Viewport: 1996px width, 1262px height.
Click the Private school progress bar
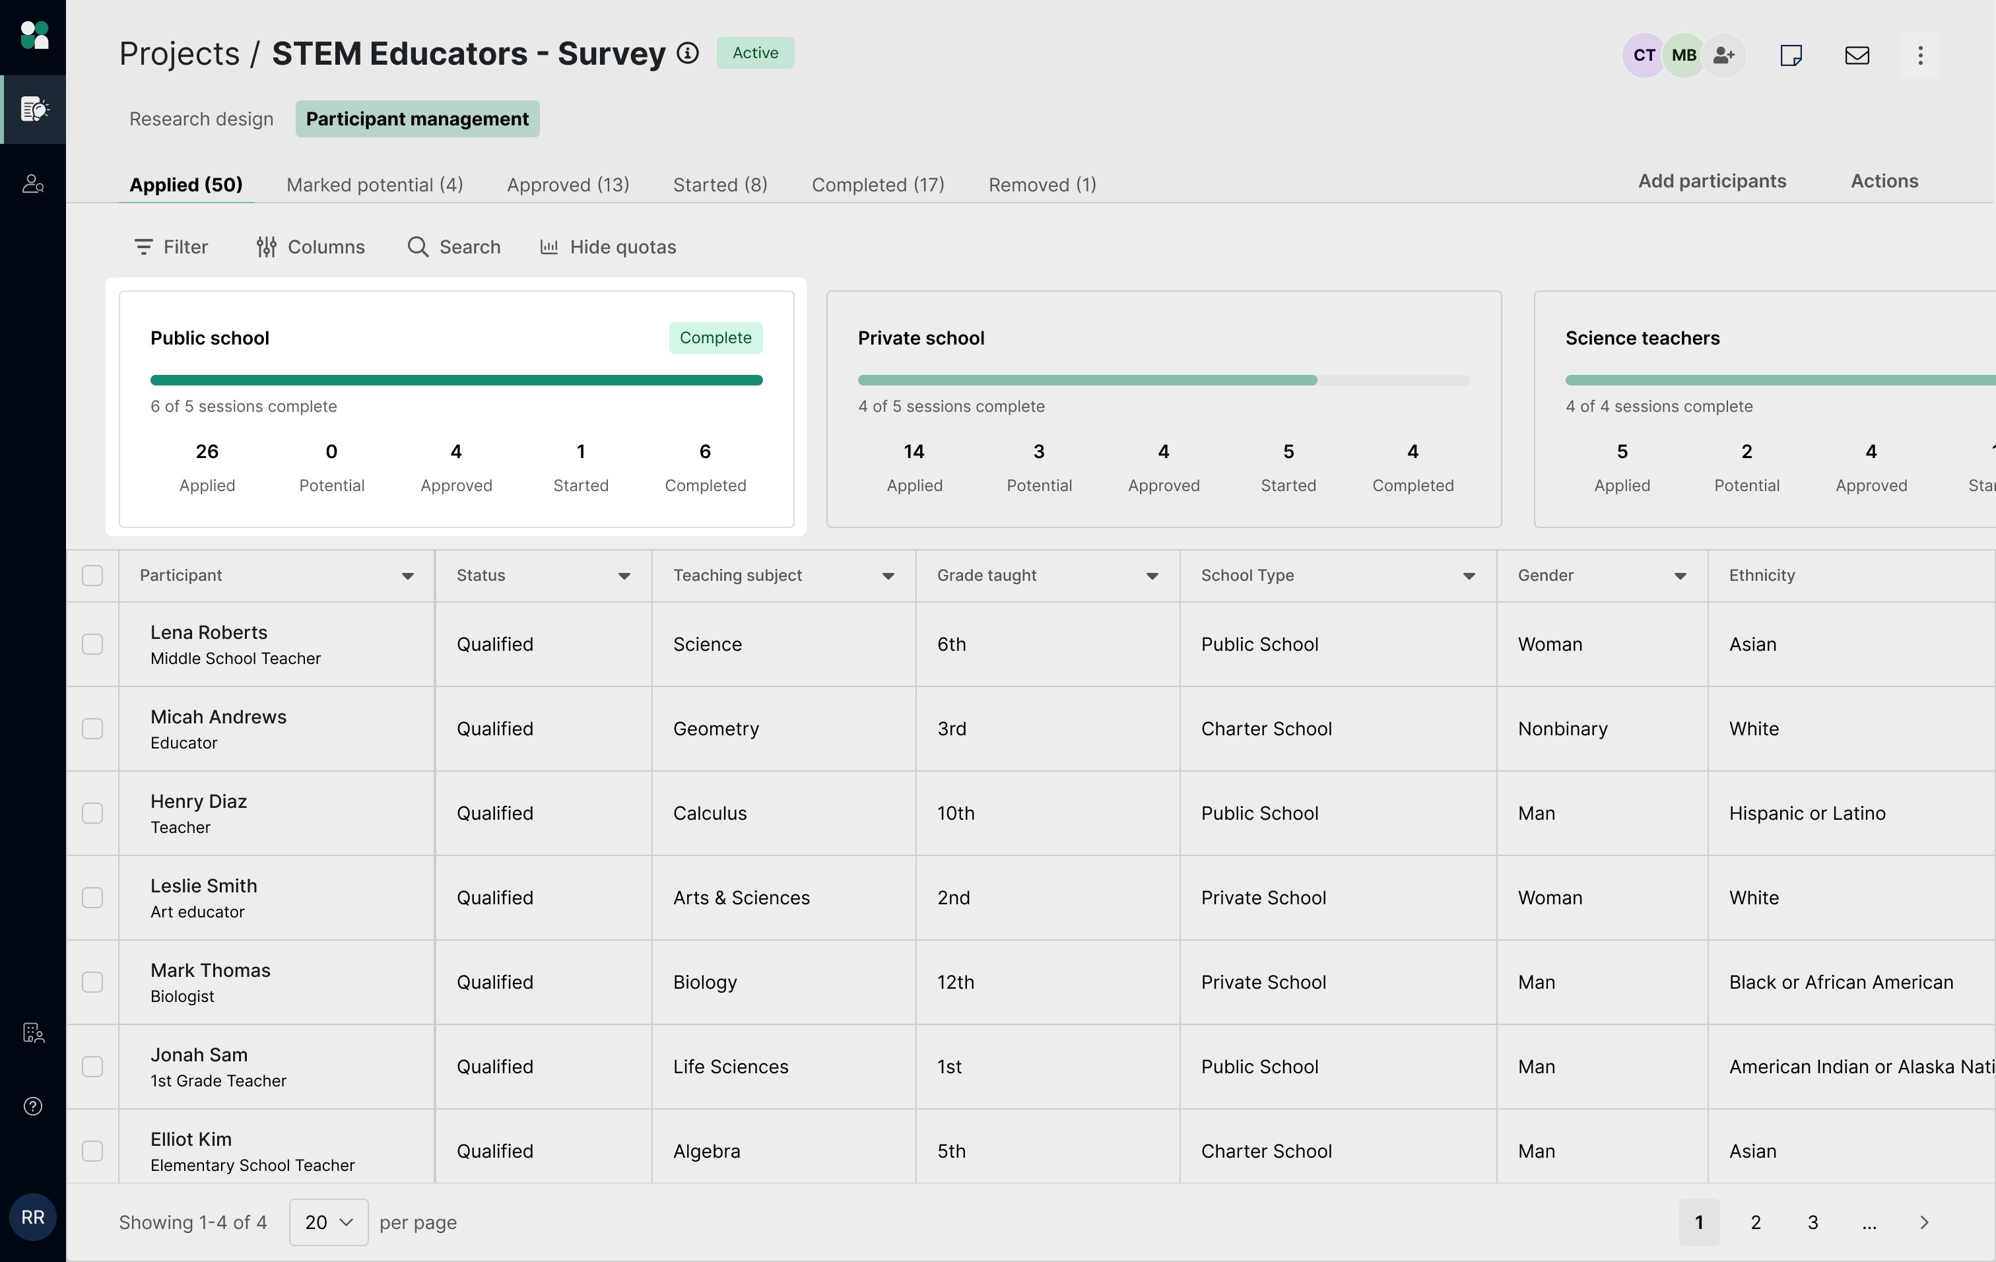1163,380
